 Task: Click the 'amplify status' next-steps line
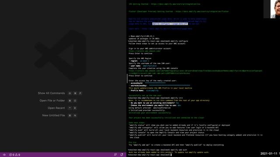pos(179,125)
